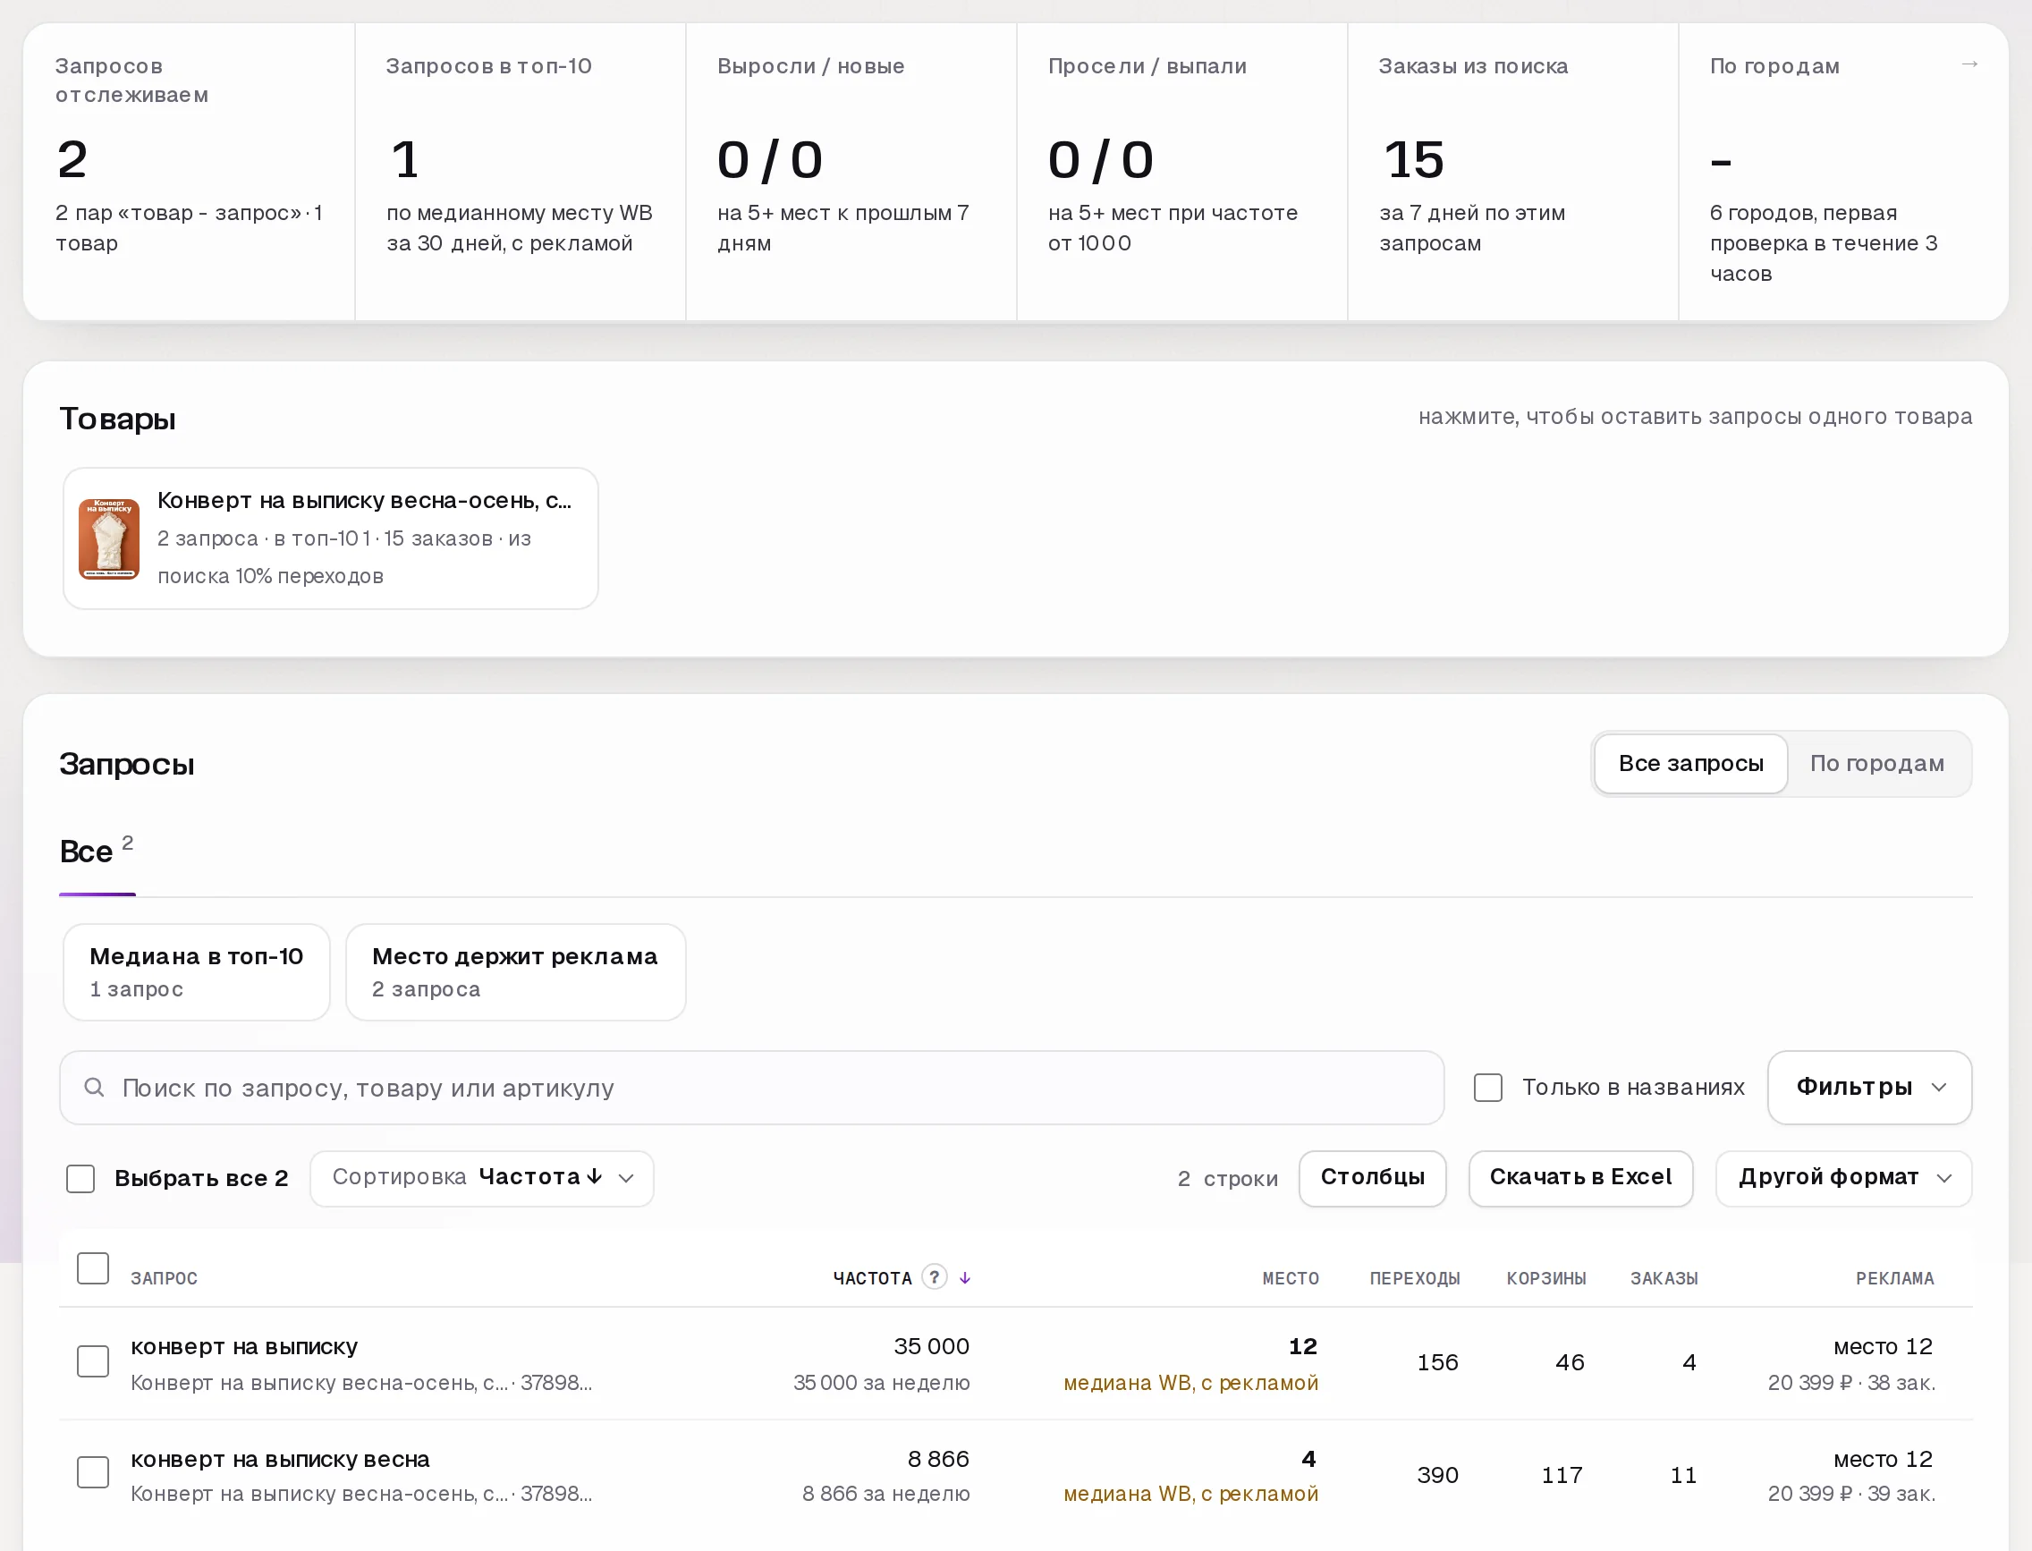The width and height of the screenshot is (2032, 1551).
Task: Open the Выросли / новые summary card
Action: 851,172
